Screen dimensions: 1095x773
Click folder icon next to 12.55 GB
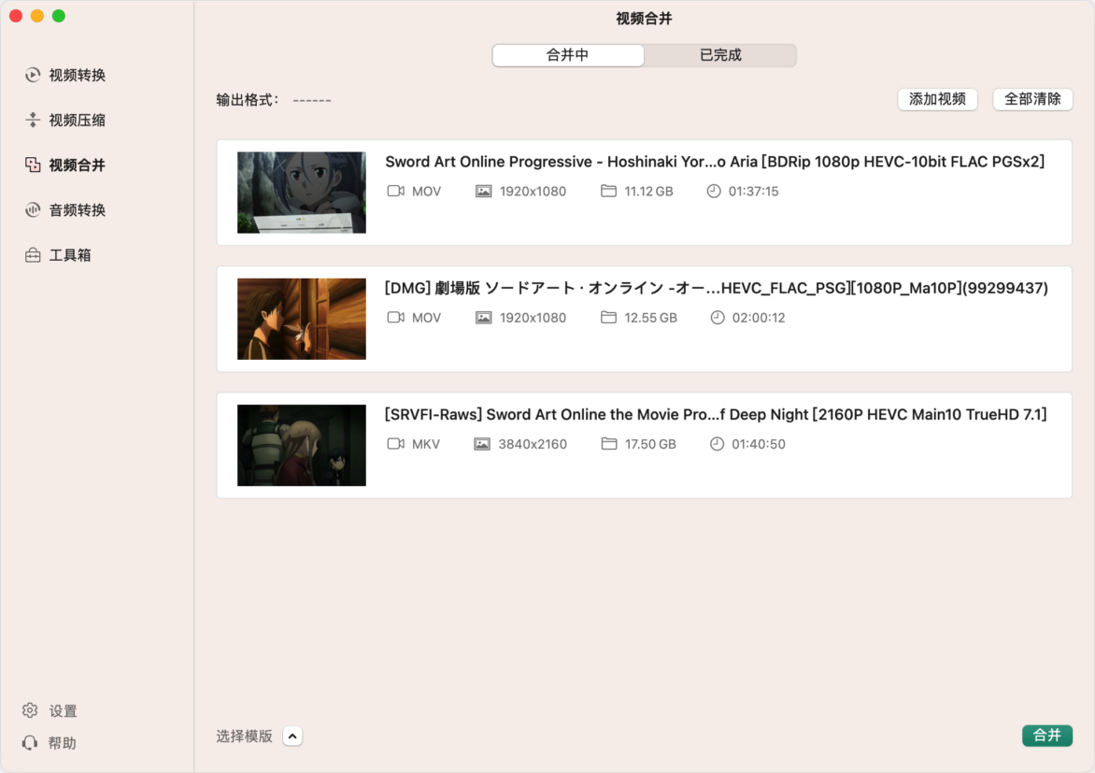pyautogui.click(x=608, y=317)
